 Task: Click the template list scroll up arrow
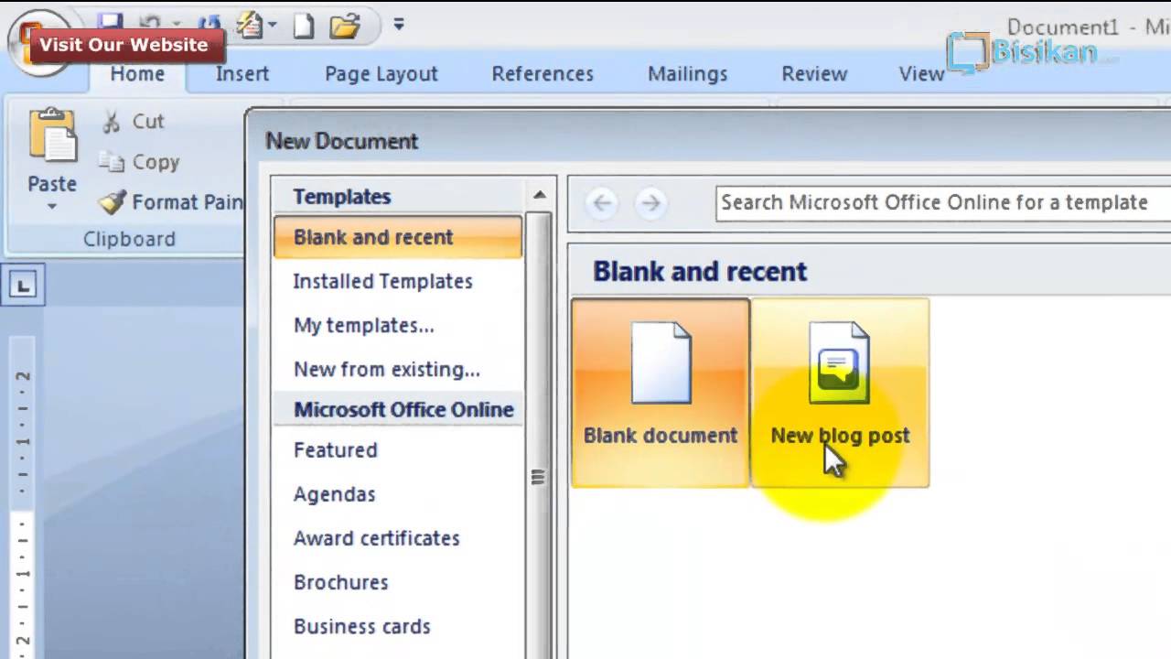coord(539,195)
